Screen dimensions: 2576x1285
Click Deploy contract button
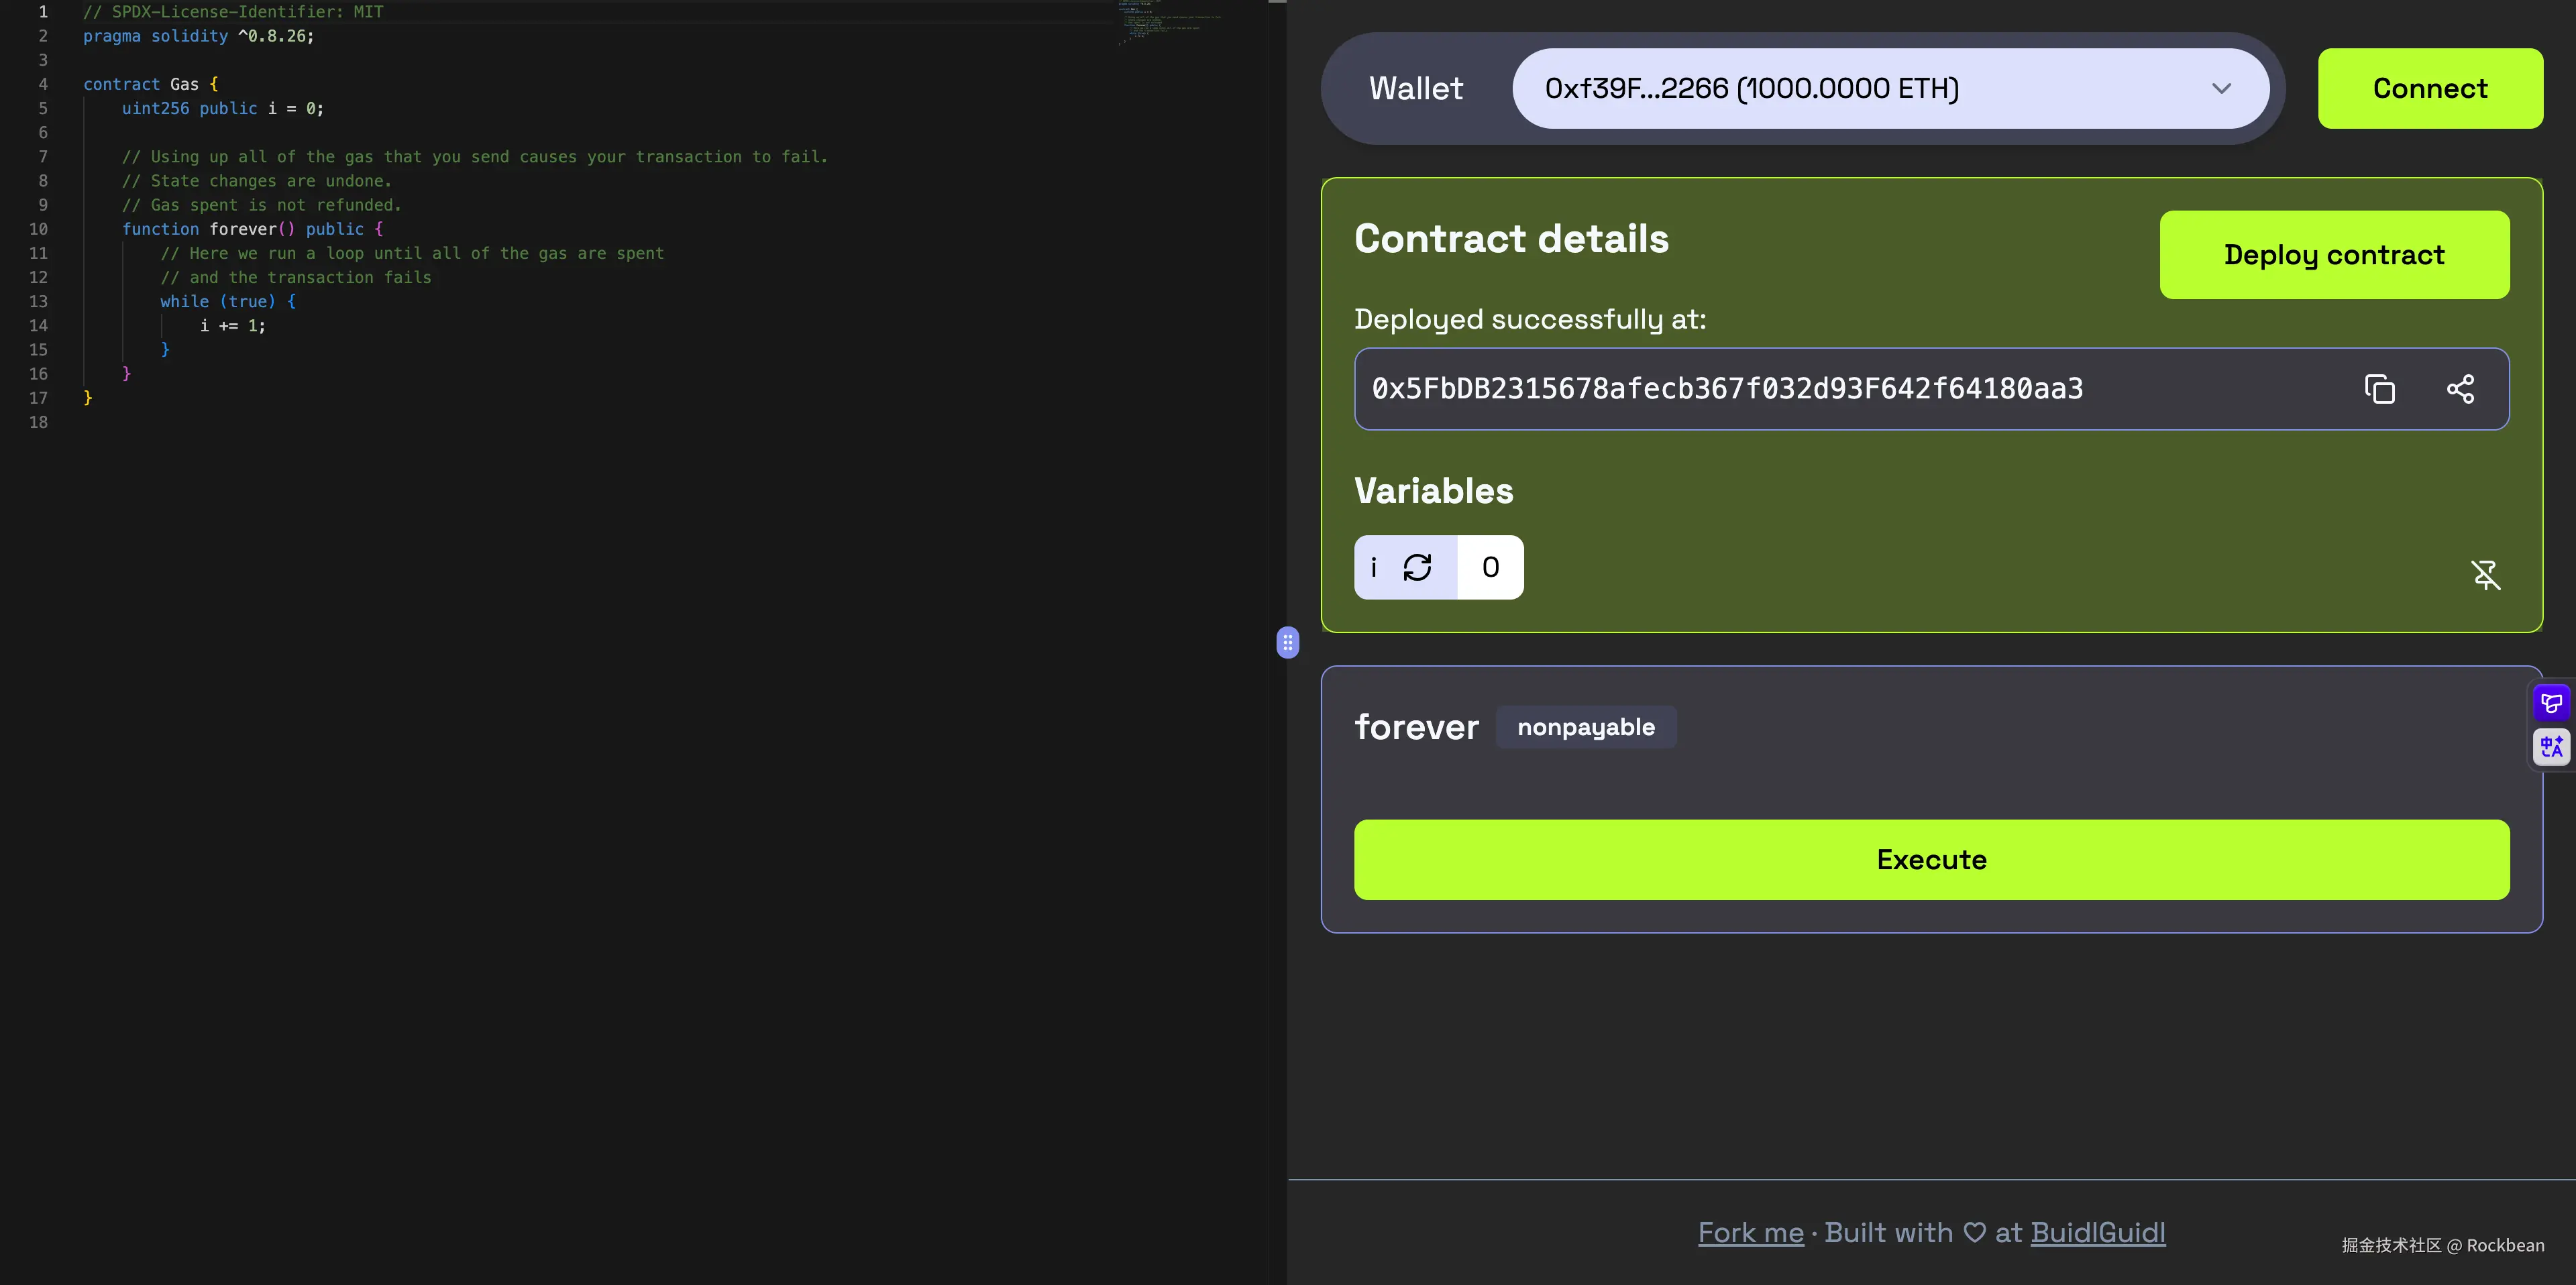pyautogui.click(x=2334, y=254)
